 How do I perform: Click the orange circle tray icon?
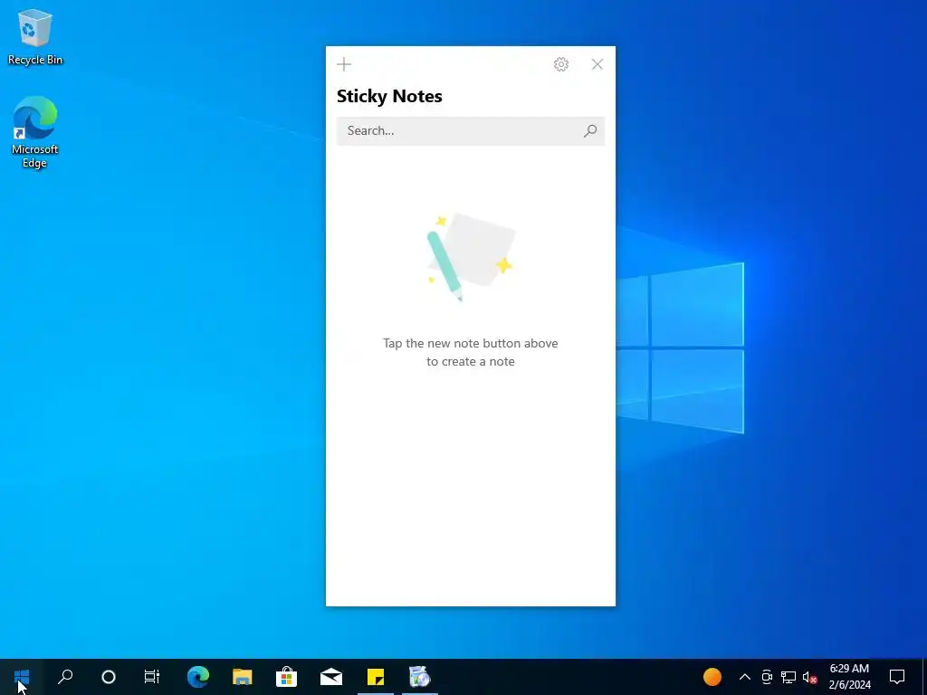[x=712, y=677]
